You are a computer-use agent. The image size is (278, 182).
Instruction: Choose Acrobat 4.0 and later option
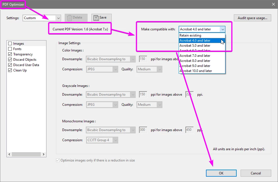(x=202, y=41)
